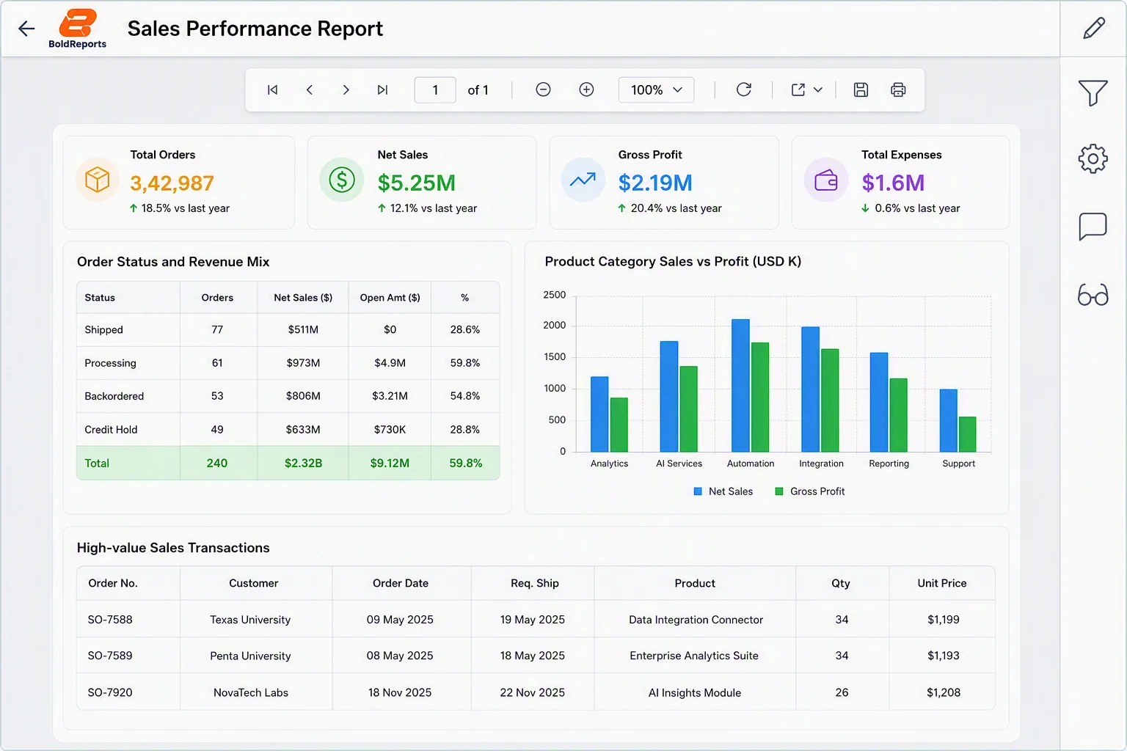
Task: Click order number SO-7589
Action: coord(110,656)
